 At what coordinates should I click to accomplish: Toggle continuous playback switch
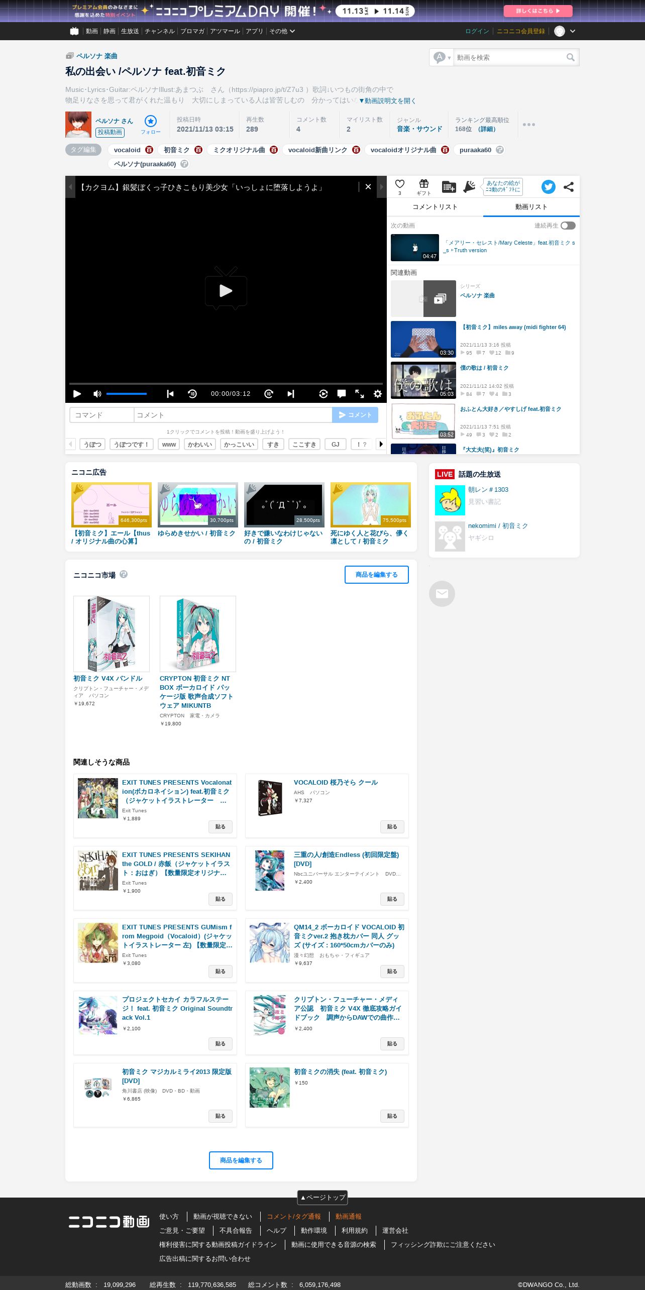click(x=568, y=226)
